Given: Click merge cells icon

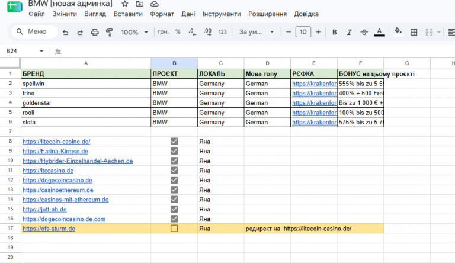Looking at the screenshot, I should tap(429, 32).
